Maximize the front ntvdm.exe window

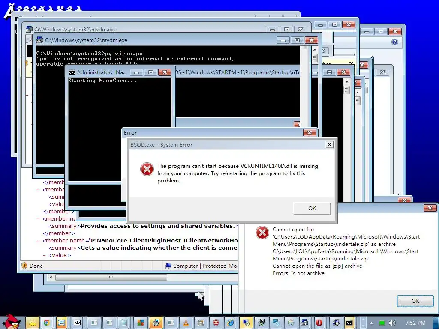click(298, 40)
